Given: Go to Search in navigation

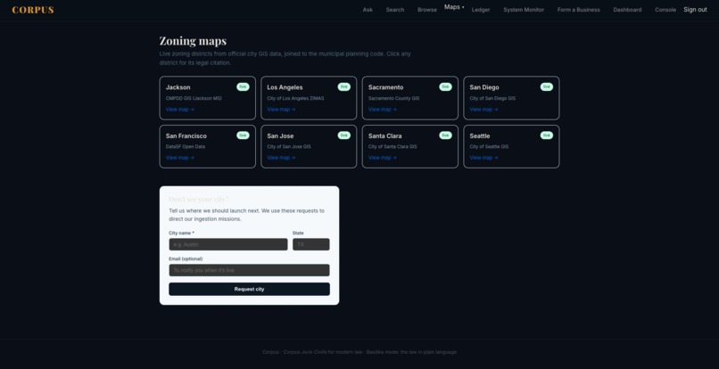Looking at the screenshot, I should click(x=395, y=10).
